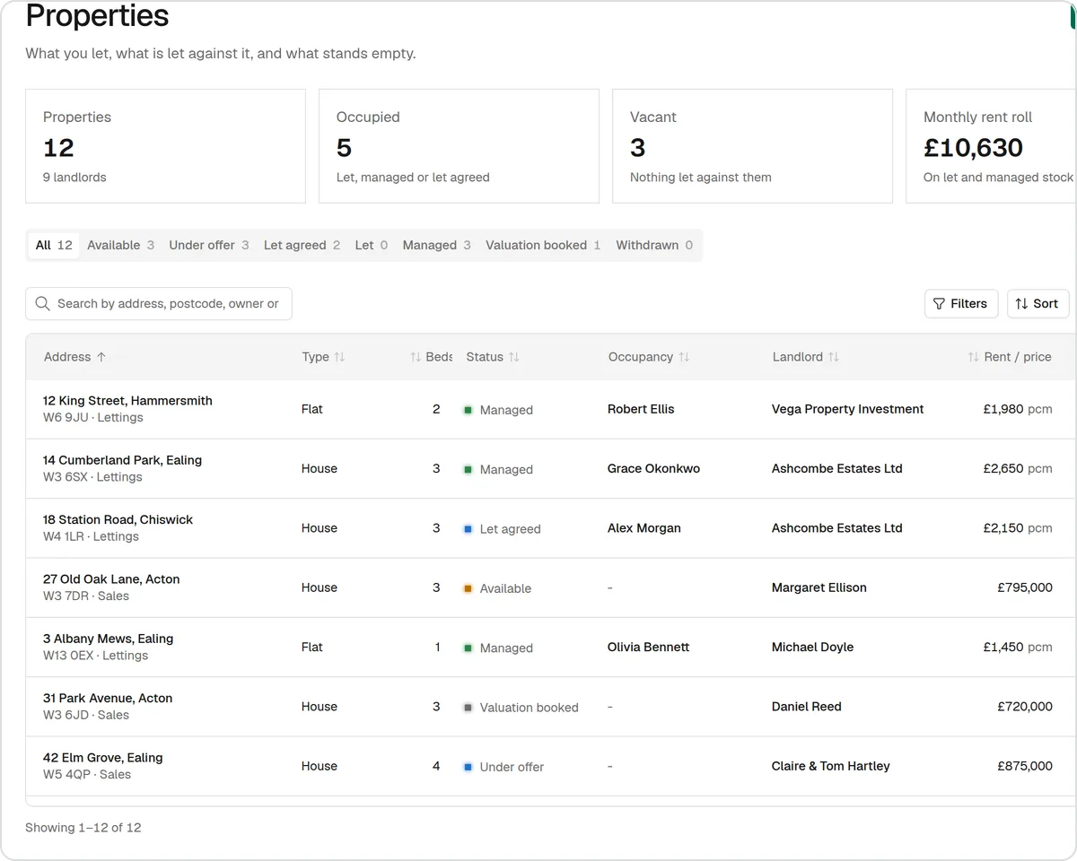Open 27 Old Oak Lane, Acton
This screenshot has width=1077, height=861.
coord(111,579)
